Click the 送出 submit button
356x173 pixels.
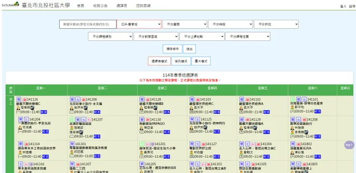click(x=190, y=49)
